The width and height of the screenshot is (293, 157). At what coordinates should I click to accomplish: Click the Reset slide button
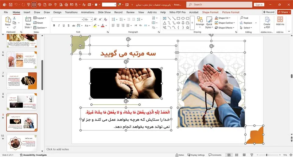38,23
